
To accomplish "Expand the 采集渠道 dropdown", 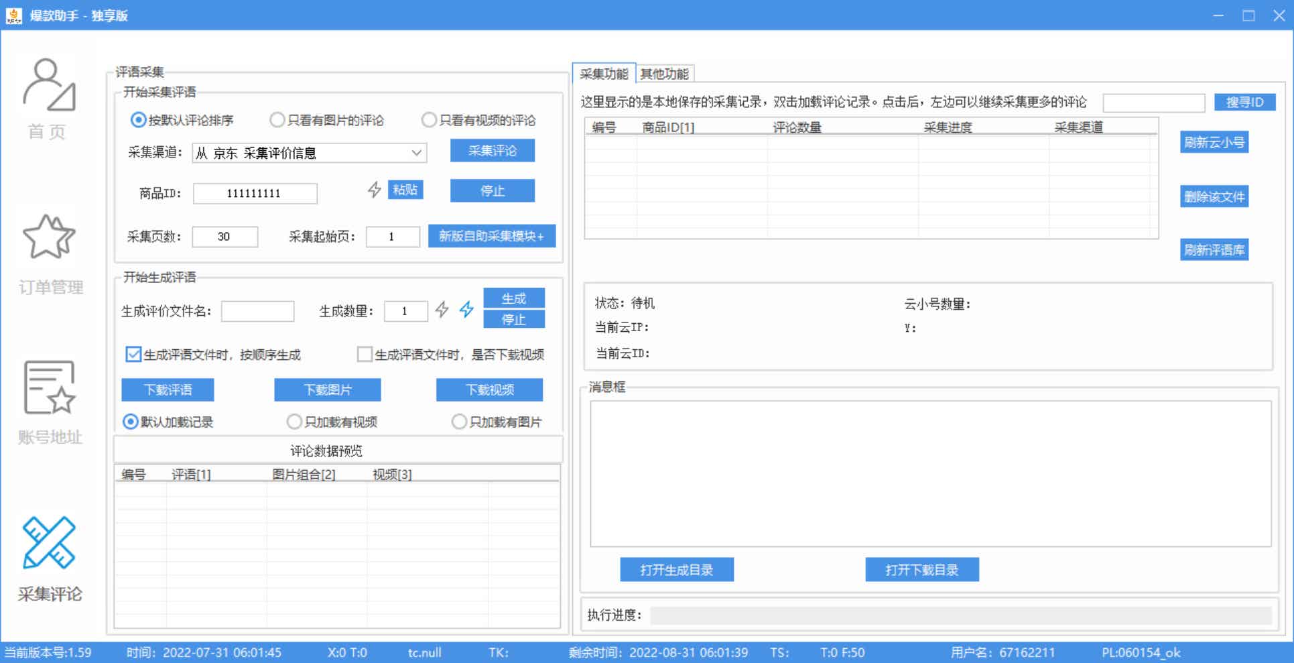I will point(416,153).
